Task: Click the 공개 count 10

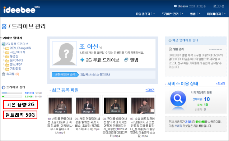Action: coord(206,105)
